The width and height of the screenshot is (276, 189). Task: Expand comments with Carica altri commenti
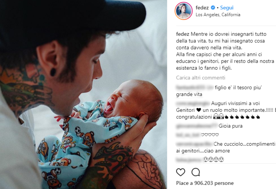click(200, 78)
